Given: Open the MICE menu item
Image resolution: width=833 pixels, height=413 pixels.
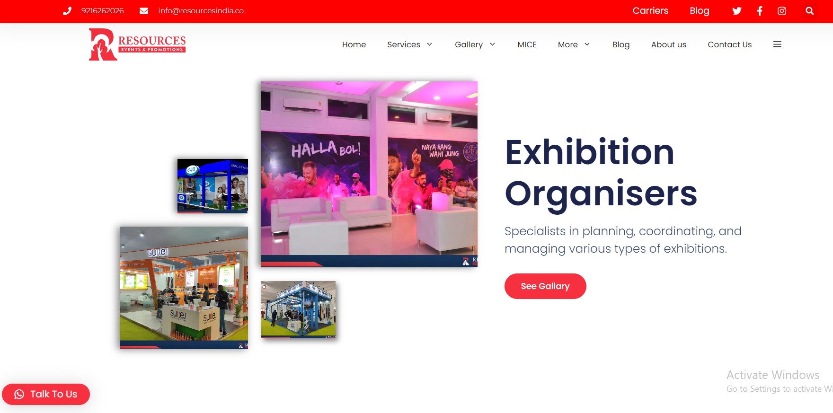Looking at the screenshot, I should tap(527, 44).
